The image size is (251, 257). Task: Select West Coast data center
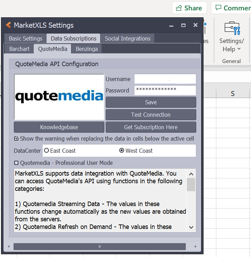pos(122,150)
